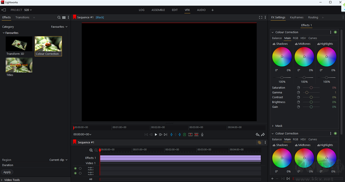Screen dimensions: 345x182
Task: Switch to the AUDIO workspace tab
Action: [x=201, y=9]
